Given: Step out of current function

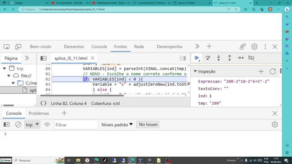Looking at the screenshot, I should click(x=229, y=58).
